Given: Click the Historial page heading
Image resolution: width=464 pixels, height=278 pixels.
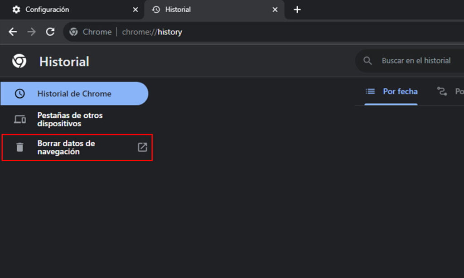Looking at the screenshot, I should click(x=64, y=62).
